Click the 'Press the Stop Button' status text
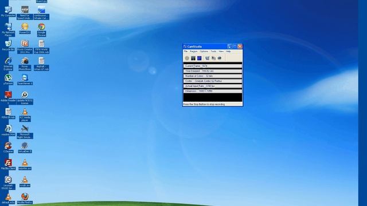Image resolution: width=367 pixels, height=206 pixels. (x=204, y=104)
